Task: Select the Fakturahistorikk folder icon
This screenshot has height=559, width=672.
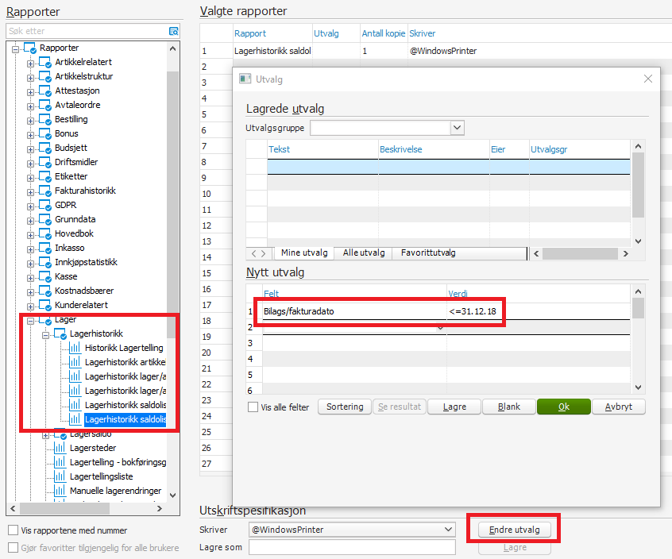Action: [45, 191]
